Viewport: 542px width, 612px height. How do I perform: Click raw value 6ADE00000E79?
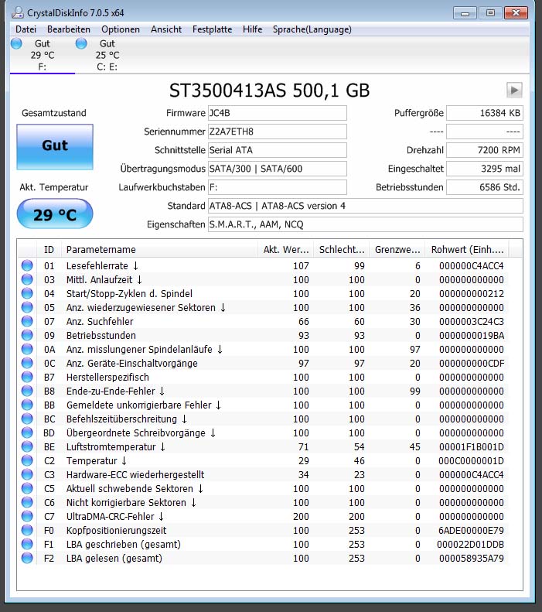click(471, 531)
